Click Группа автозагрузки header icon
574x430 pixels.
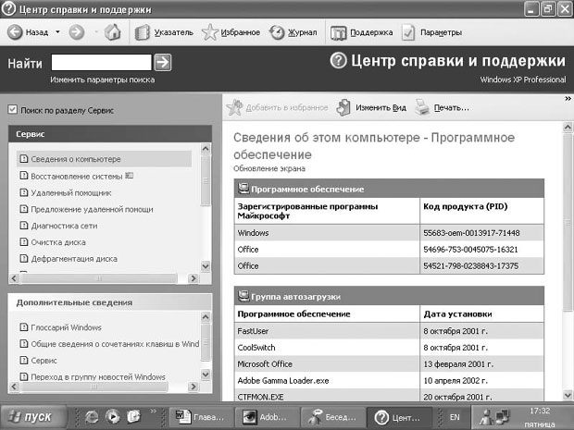243,295
